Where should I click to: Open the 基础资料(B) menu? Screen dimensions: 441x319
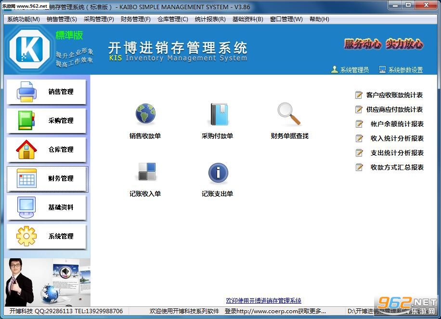[x=248, y=19]
